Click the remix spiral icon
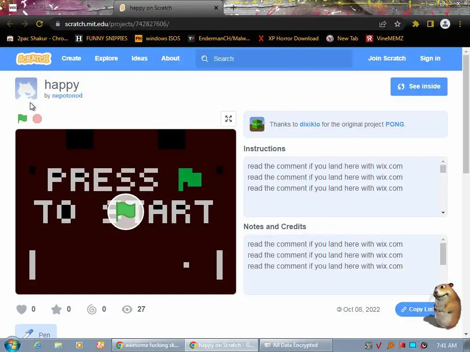 coord(92,309)
